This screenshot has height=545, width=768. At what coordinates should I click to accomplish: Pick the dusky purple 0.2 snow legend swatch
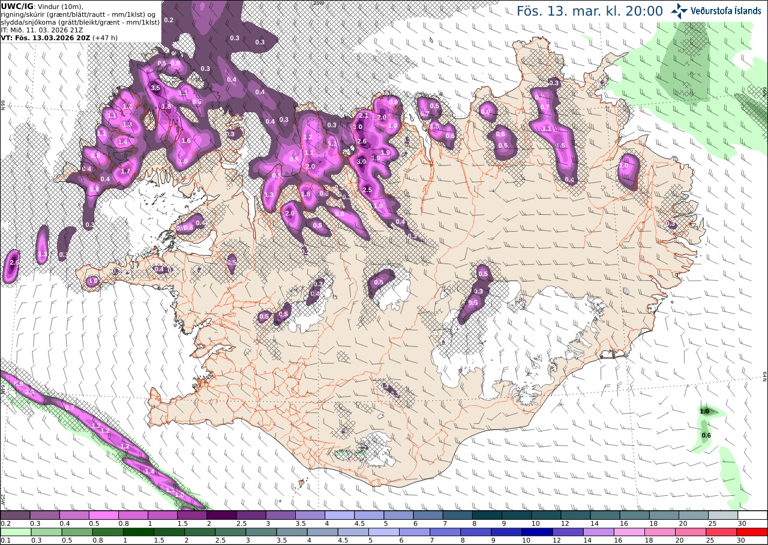(x=15, y=515)
